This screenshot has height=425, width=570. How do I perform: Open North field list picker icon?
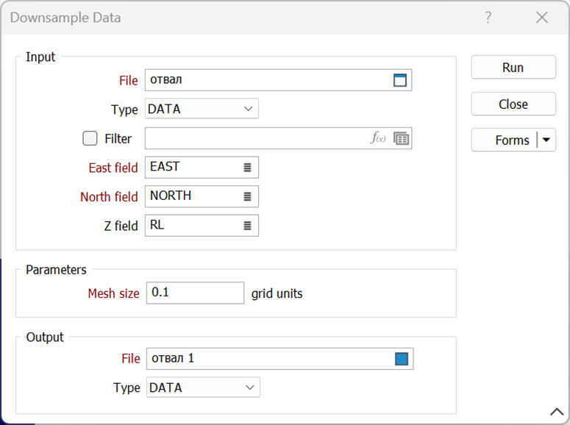(247, 197)
